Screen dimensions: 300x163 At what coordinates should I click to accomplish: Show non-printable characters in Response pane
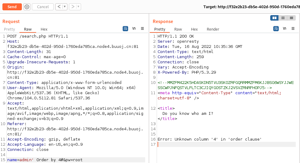[285, 28]
